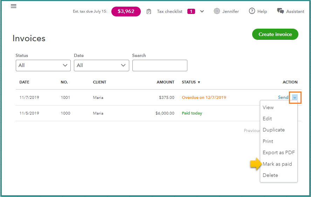Choose Delete in the action menu
311x197 pixels.
pos(270,175)
